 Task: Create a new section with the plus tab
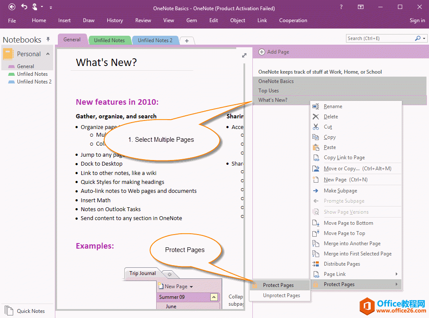tap(187, 41)
